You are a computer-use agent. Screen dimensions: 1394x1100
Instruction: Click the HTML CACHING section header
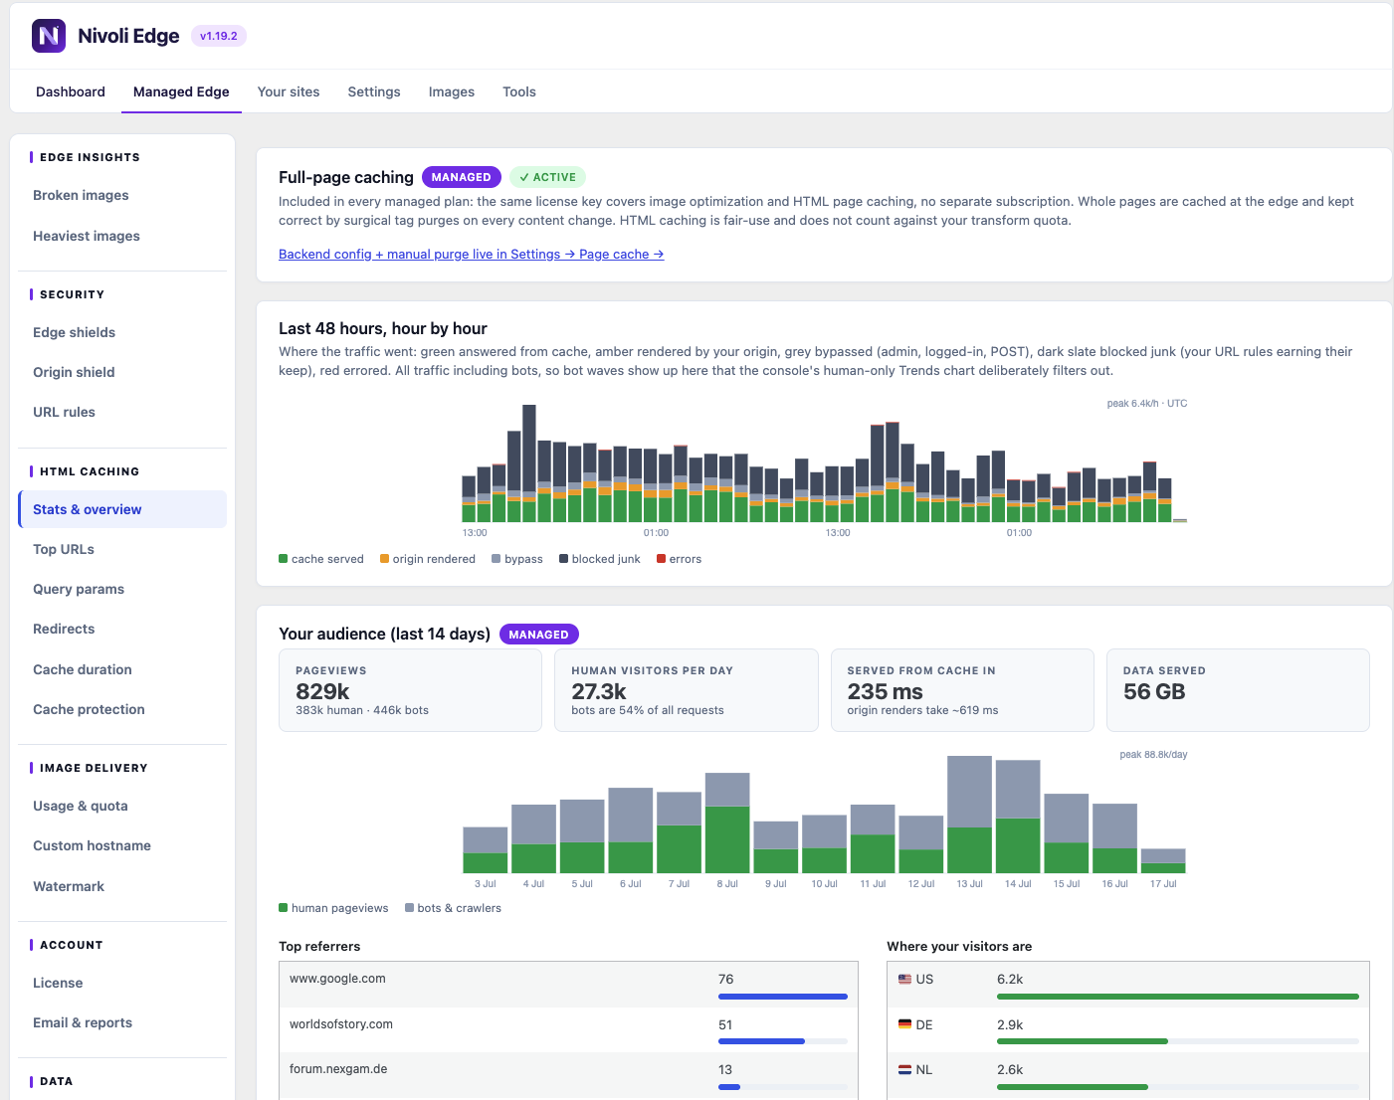pyautogui.click(x=90, y=471)
